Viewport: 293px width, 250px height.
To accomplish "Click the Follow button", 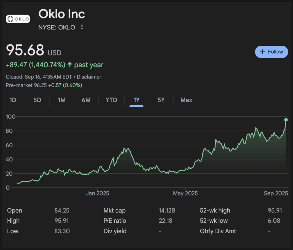I will tap(271, 52).
